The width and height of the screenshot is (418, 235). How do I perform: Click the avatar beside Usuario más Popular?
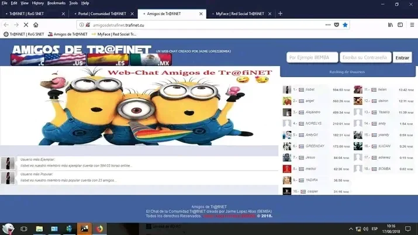pyautogui.click(x=8, y=178)
